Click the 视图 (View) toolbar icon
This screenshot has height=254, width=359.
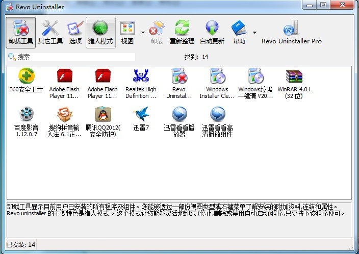[127, 32]
